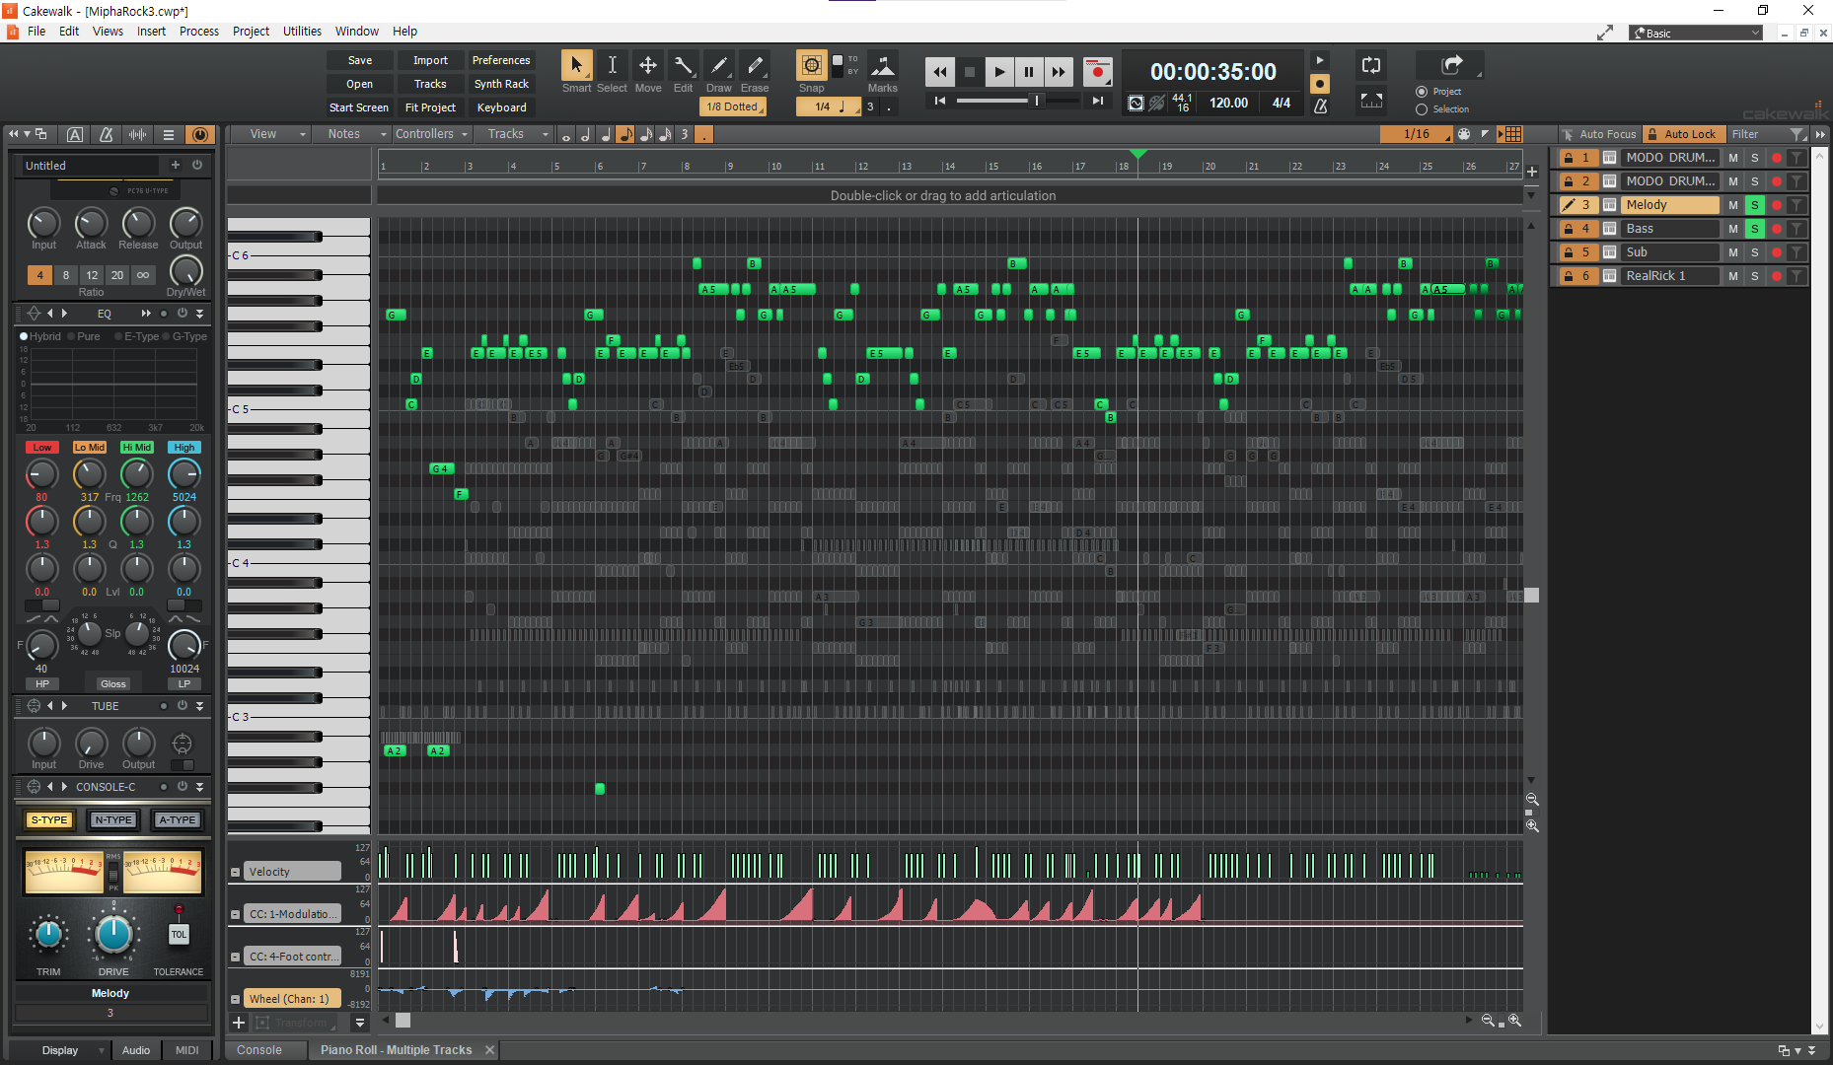The image size is (1833, 1065).
Task: Switch to the MIDI tab
Action: pos(186,1050)
